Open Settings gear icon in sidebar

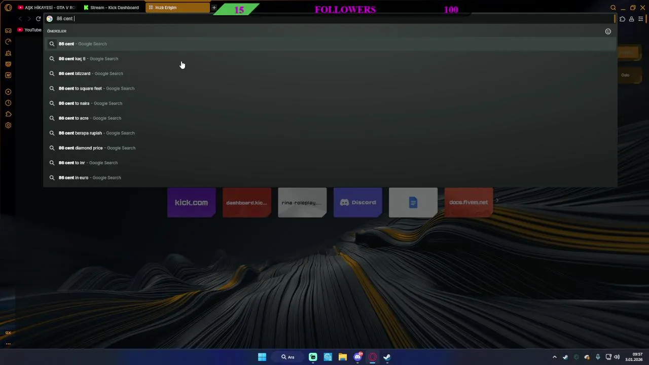pyautogui.click(x=8, y=125)
